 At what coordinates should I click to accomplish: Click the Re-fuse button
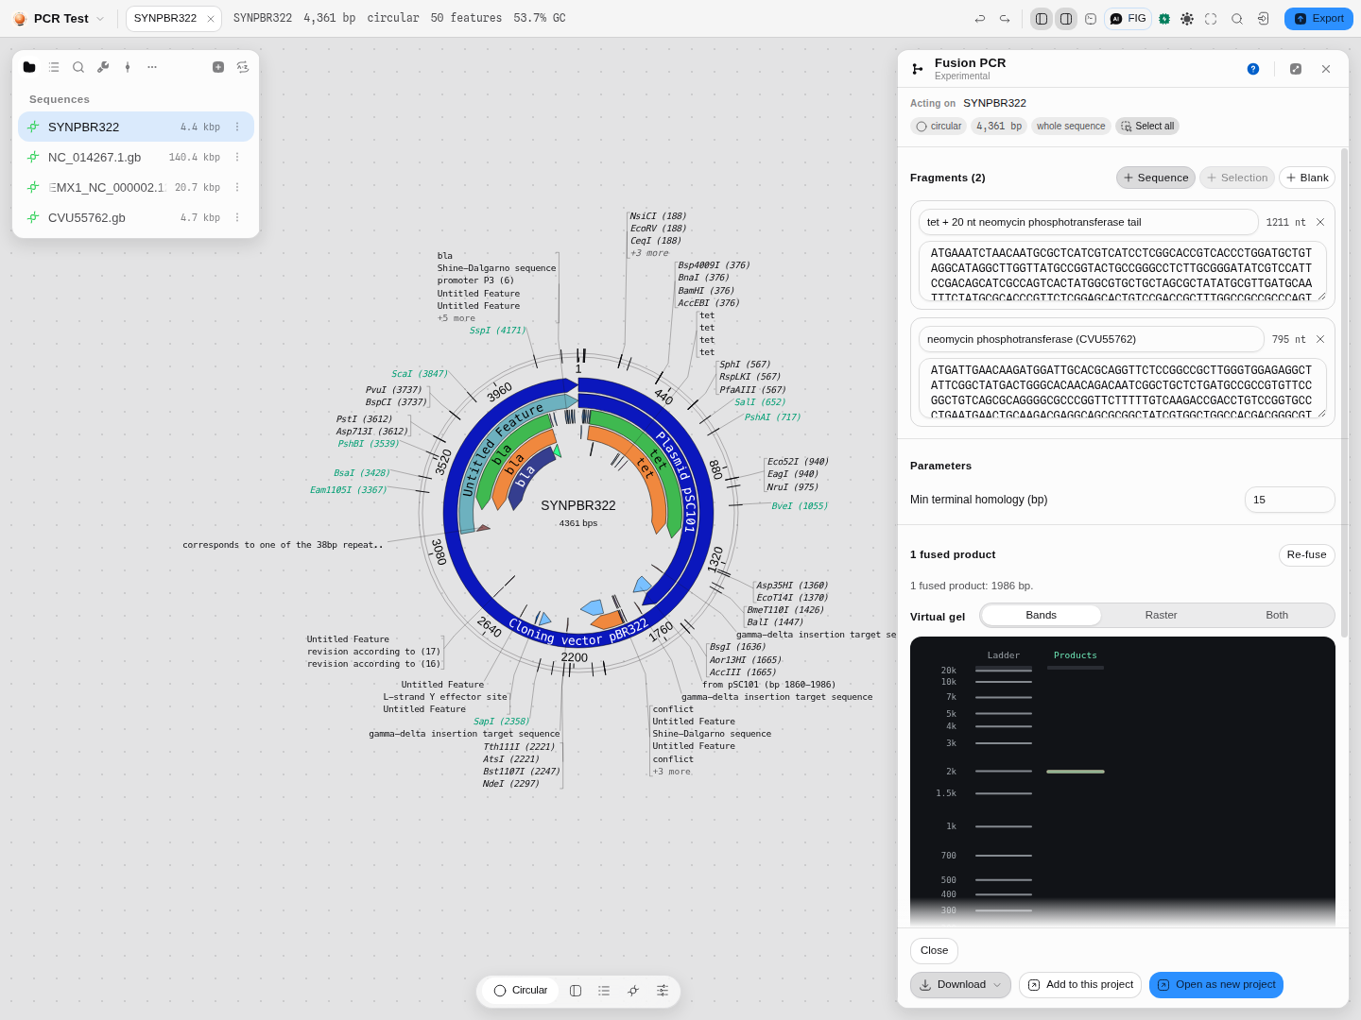[x=1306, y=554]
